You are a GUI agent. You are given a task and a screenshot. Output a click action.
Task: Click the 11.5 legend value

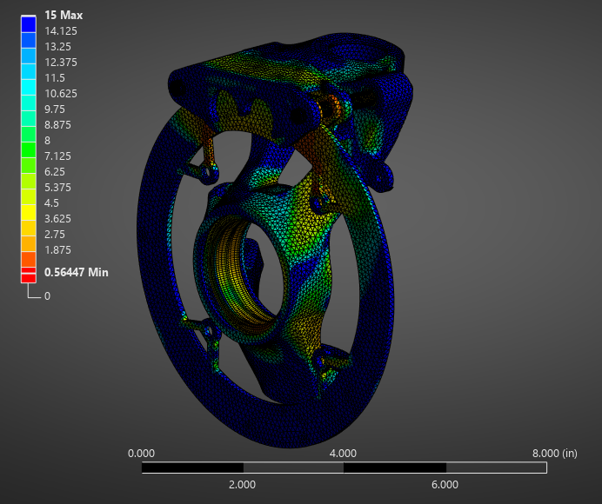coord(55,78)
